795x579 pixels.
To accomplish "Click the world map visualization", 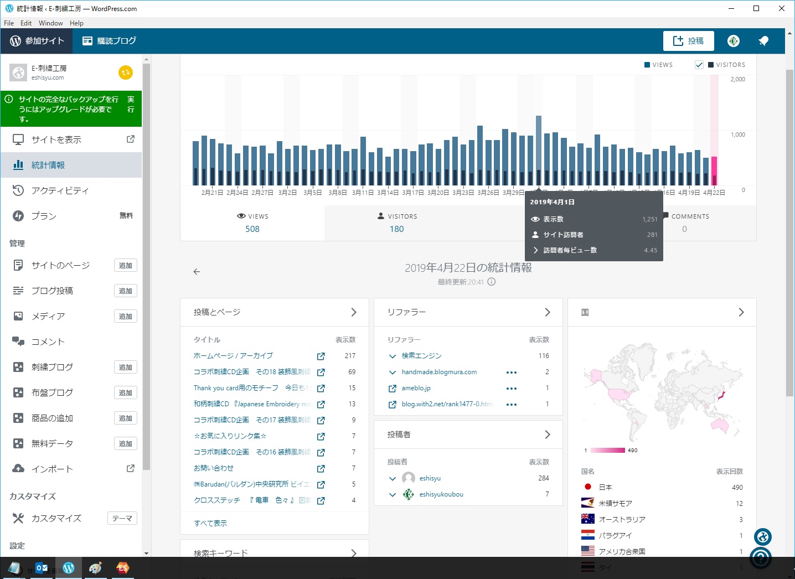I will coord(662,392).
